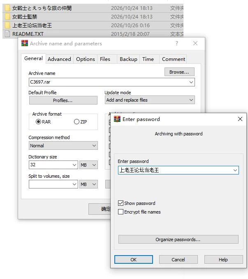Switch to the Comment tab
Viewport: 248px width, 279px height.
(x=174, y=59)
